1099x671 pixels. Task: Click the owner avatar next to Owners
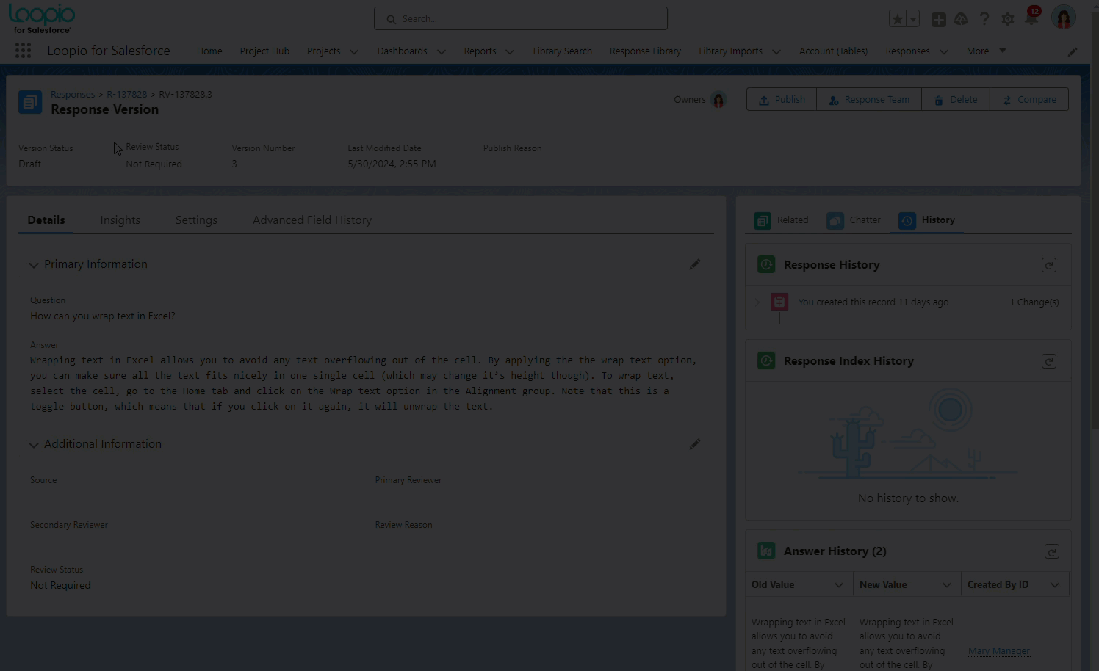[x=718, y=100]
